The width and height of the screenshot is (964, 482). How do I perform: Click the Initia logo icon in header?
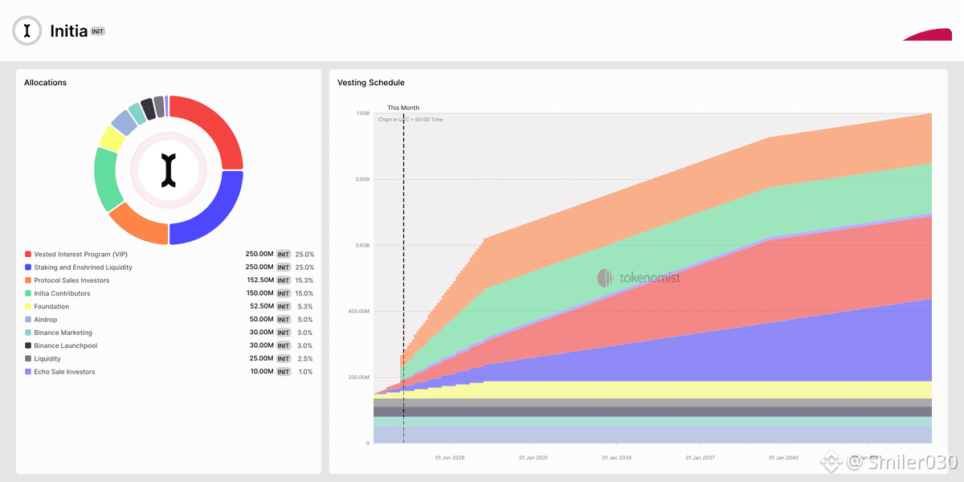coord(27,31)
